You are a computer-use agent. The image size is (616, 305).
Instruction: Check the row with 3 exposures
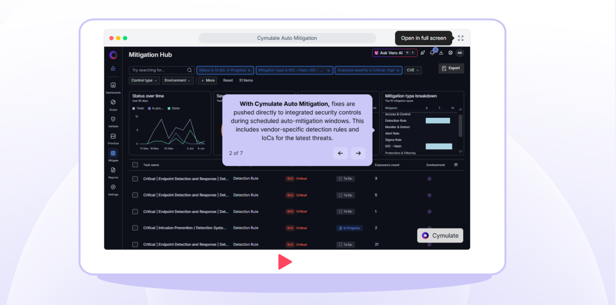135,179
